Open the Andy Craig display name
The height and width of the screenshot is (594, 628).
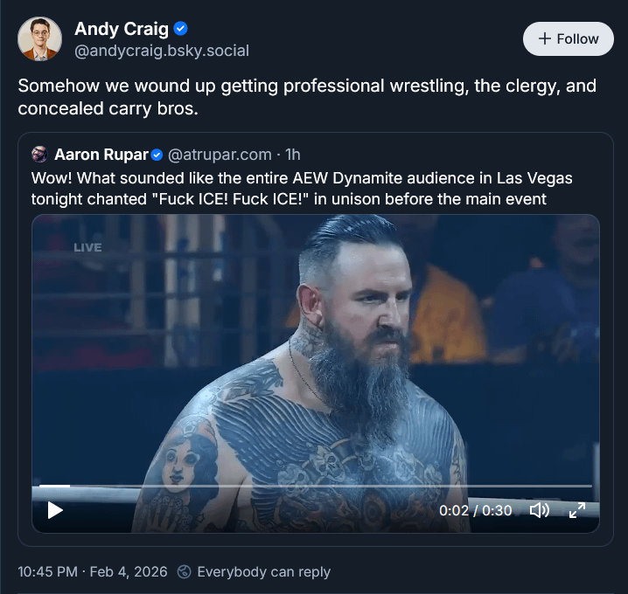(x=122, y=29)
